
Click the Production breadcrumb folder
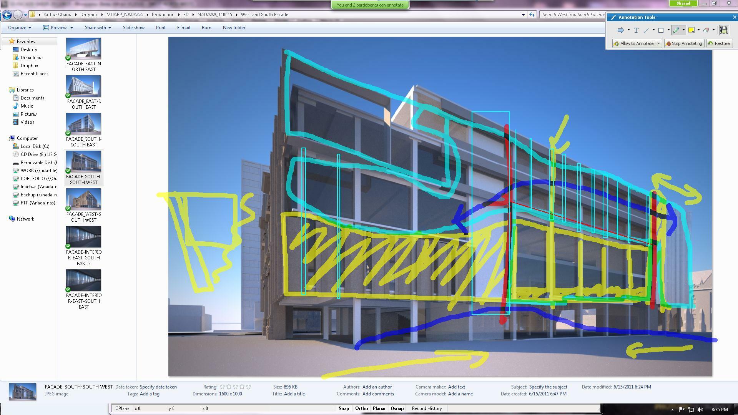163,15
